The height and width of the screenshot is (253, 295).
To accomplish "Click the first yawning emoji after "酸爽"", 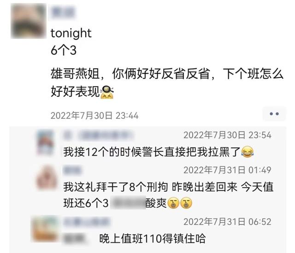I will pos(173,203).
